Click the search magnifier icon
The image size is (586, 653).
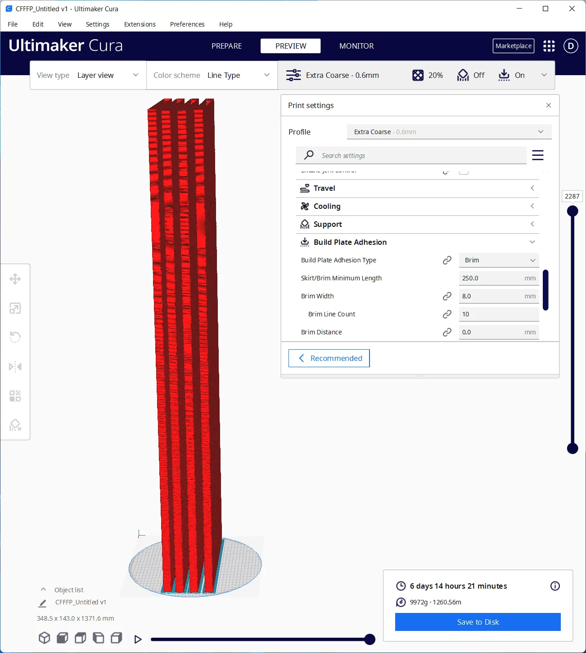pos(309,155)
